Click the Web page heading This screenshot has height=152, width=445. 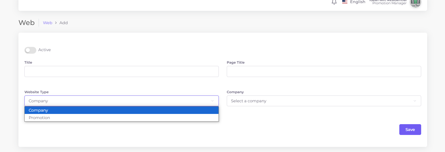pos(26,23)
